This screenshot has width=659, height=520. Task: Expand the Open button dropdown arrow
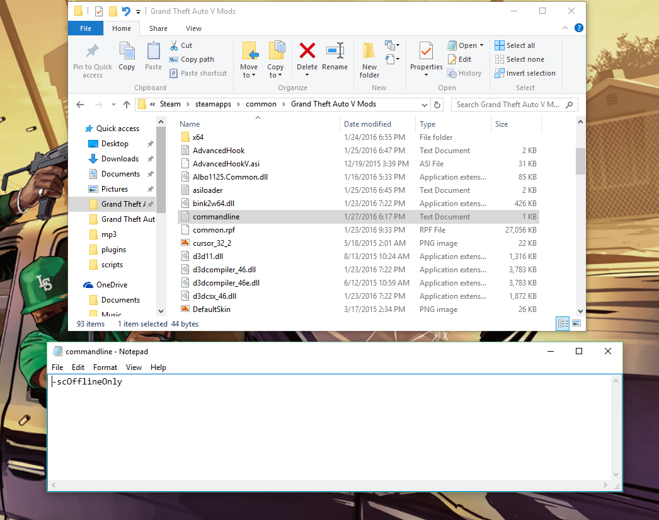(481, 45)
